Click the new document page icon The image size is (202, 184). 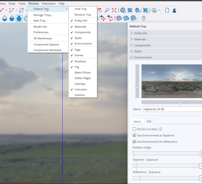point(167,10)
